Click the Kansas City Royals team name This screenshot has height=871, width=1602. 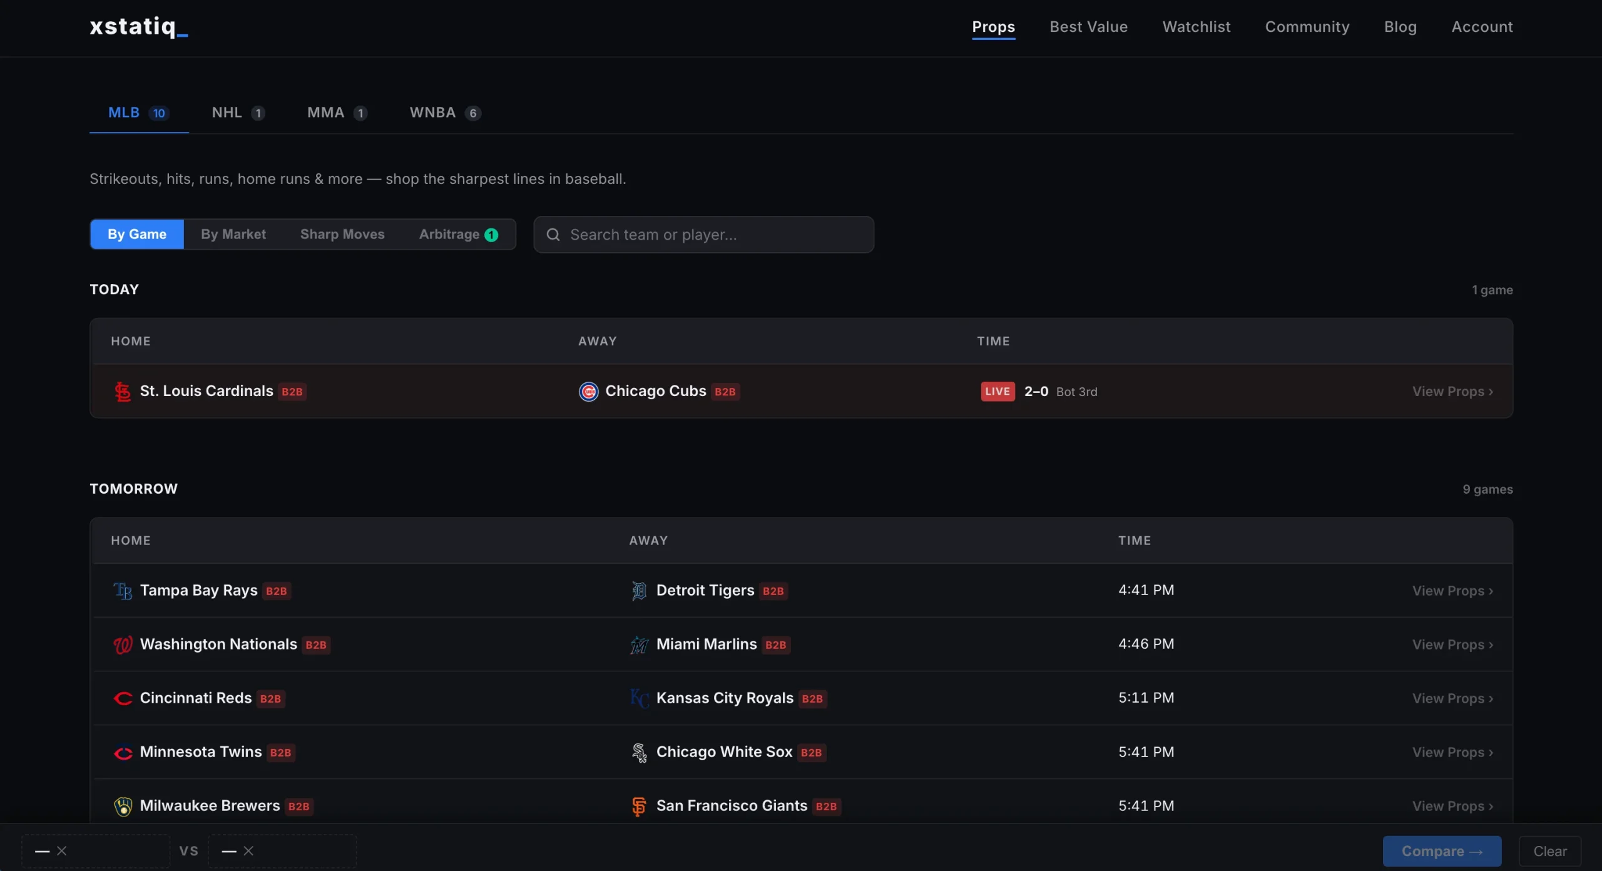pos(725,698)
